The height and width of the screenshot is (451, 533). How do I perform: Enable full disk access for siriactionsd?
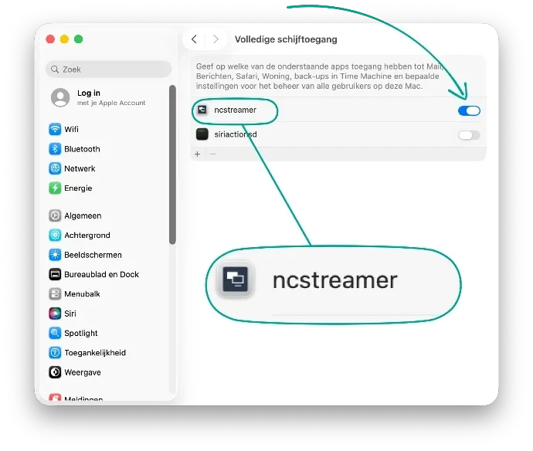469,135
